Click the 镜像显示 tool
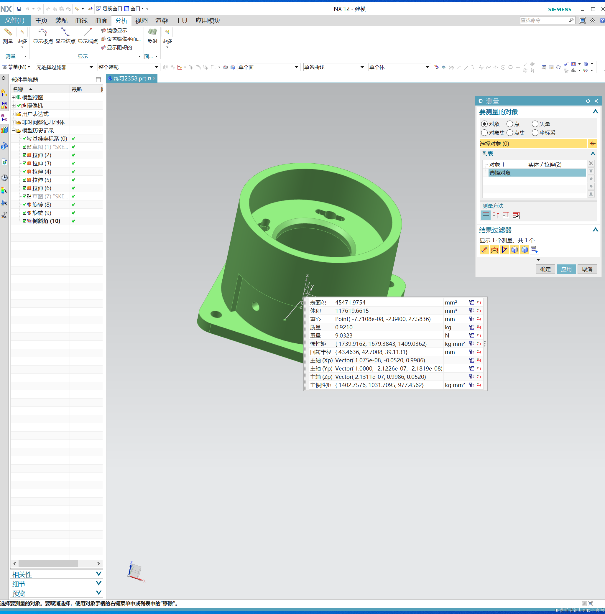The image size is (605, 614). (x=114, y=30)
